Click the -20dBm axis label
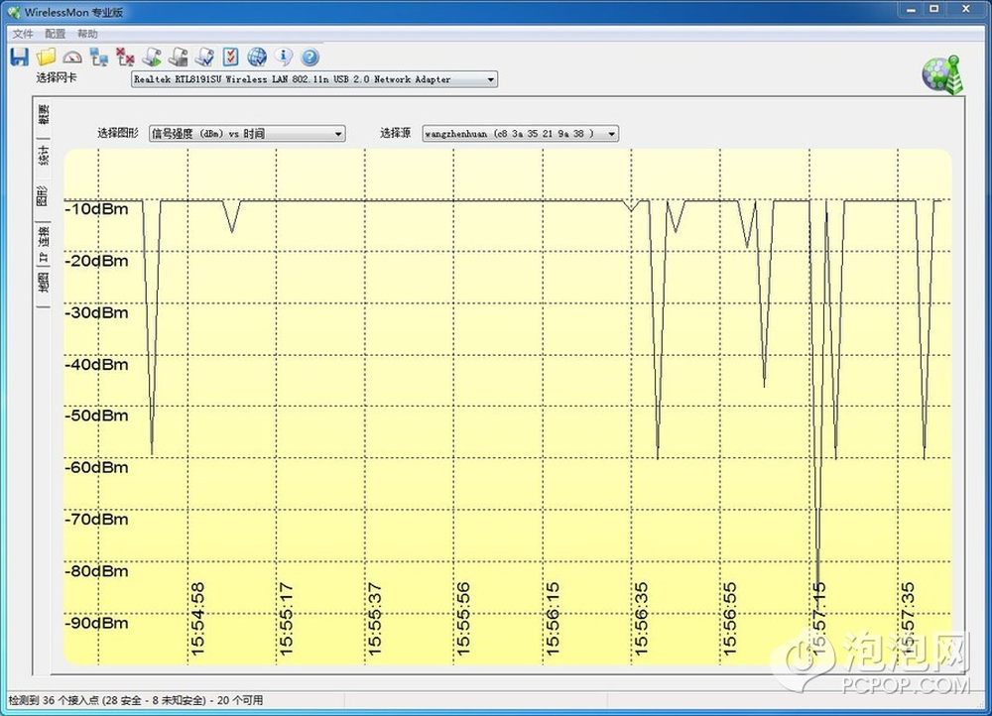Image resolution: width=992 pixels, height=716 pixels. (x=97, y=261)
